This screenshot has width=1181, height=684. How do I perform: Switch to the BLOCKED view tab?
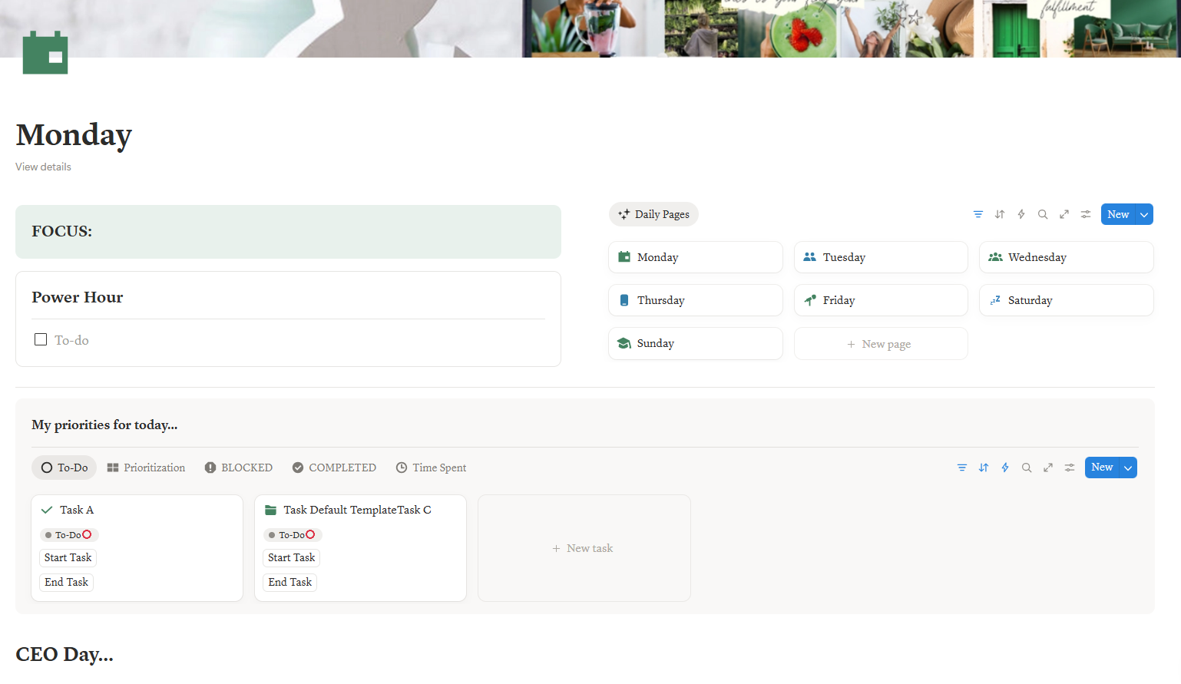[x=238, y=467]
